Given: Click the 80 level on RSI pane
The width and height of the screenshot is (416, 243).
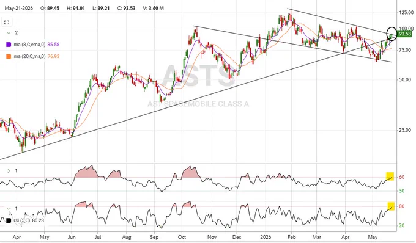Looking at the screenshot, I should point(402,206).
